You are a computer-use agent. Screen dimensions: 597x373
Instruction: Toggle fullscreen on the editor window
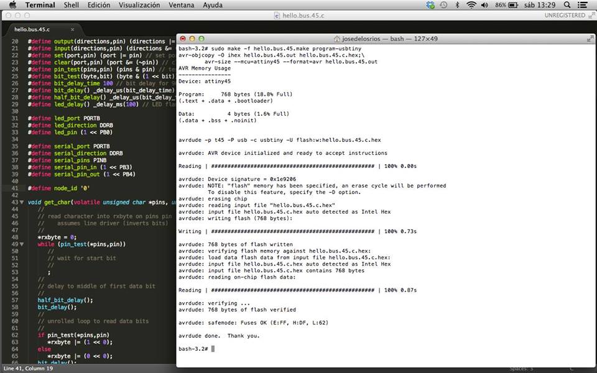pyautogui.click(x=591, y=15)
